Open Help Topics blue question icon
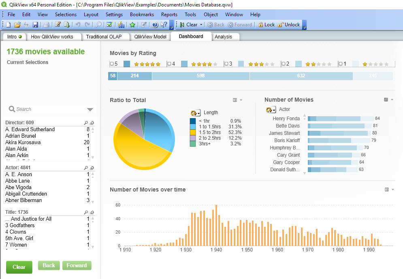Image resolution: width=403 pixels, height=279 pixels. coord(155,25)
